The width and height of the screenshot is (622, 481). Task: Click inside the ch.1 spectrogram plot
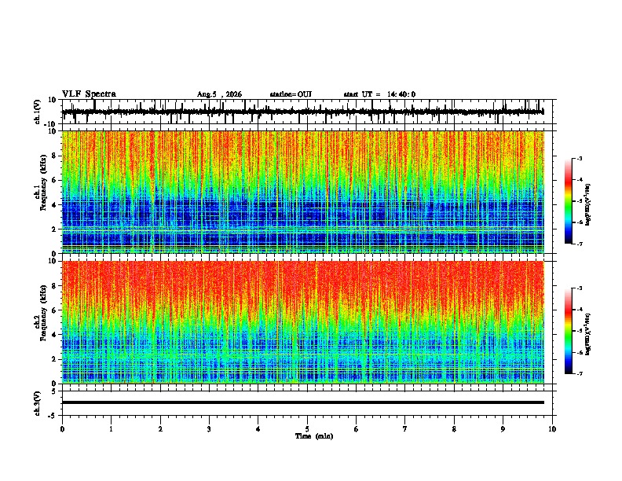(x=302, y=192)
